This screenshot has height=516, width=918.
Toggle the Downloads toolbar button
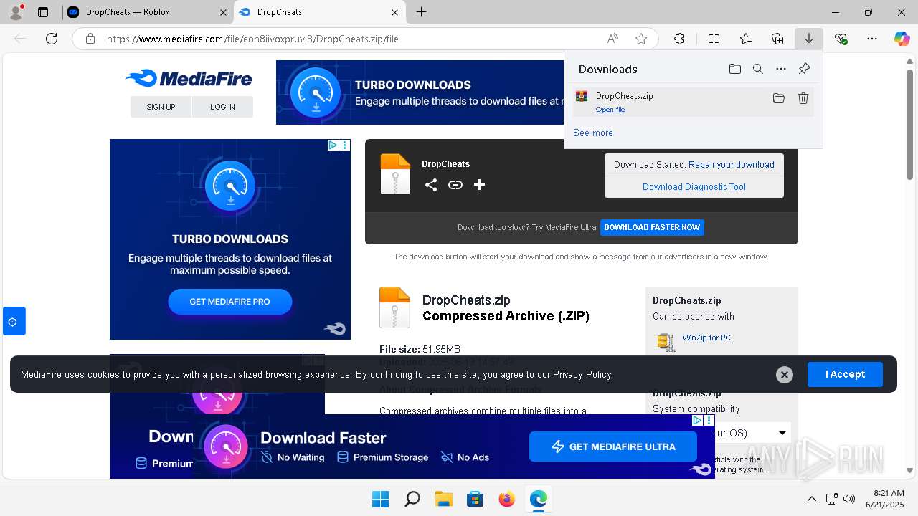pos(809,39)
